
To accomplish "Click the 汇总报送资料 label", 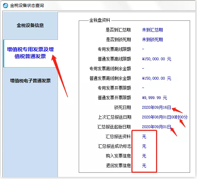I will [x=118, y=136].
